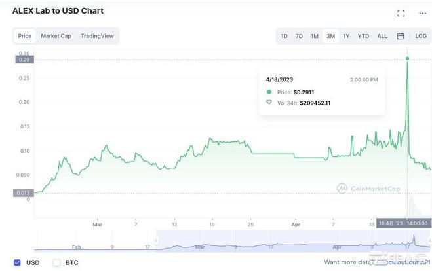Select the 1D time range

click(284, 36)
